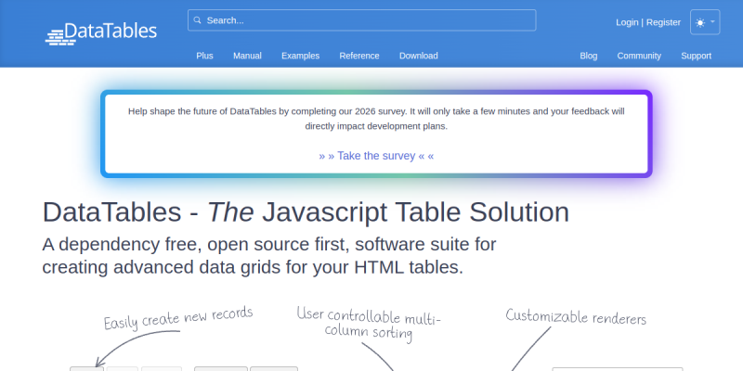
Task: Open the Examples menu item
Action: [300, 56]
